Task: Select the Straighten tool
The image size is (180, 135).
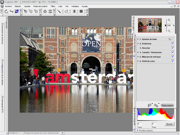Action: pyautogui.click(x=11, y=11)
